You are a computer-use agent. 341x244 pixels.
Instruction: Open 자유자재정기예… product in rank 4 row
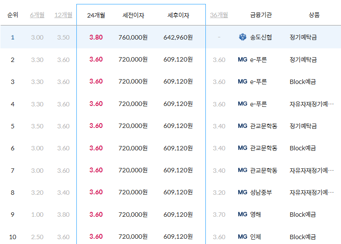click(312, 104)
